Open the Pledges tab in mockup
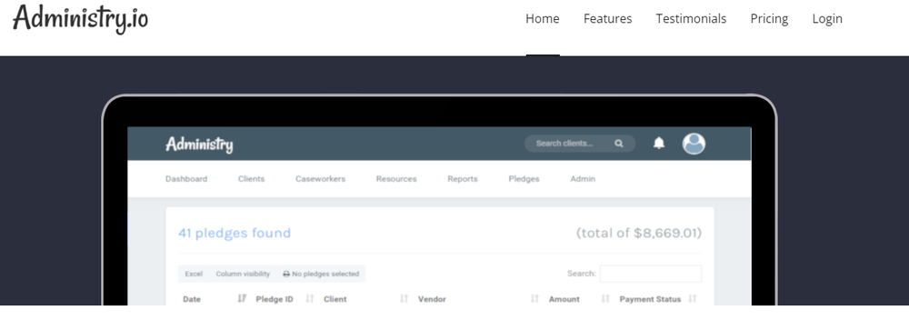 coord(524,178)
